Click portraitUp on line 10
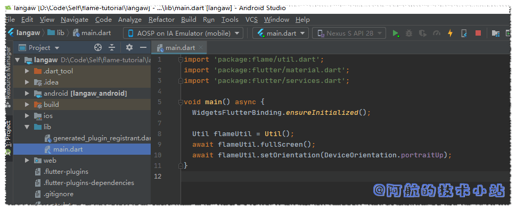 point(422,155)
